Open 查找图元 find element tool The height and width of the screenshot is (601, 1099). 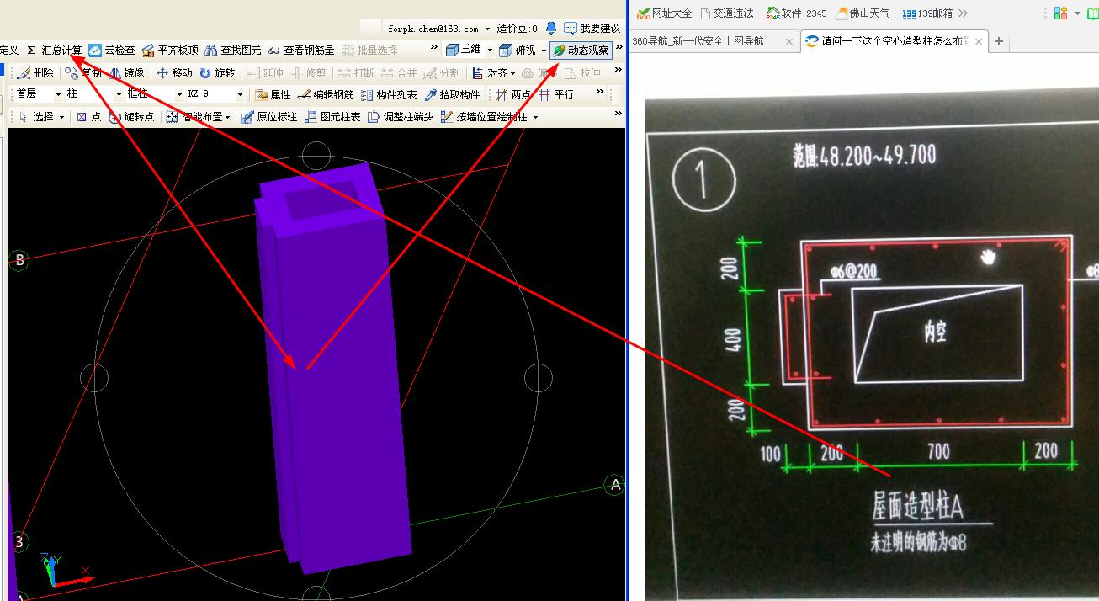233,51
